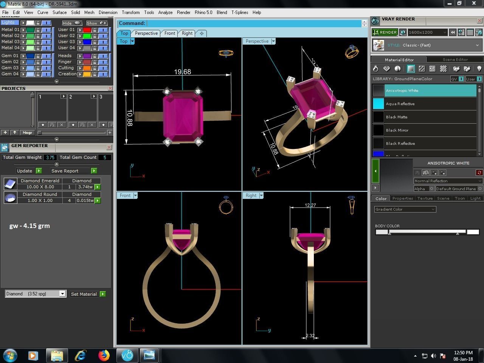
Task: Open the 1600x1200 resolution dropdown
Action: tap(428, 33)
